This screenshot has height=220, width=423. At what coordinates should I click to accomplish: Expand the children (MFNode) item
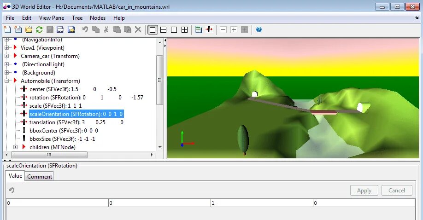coord(15,147)
